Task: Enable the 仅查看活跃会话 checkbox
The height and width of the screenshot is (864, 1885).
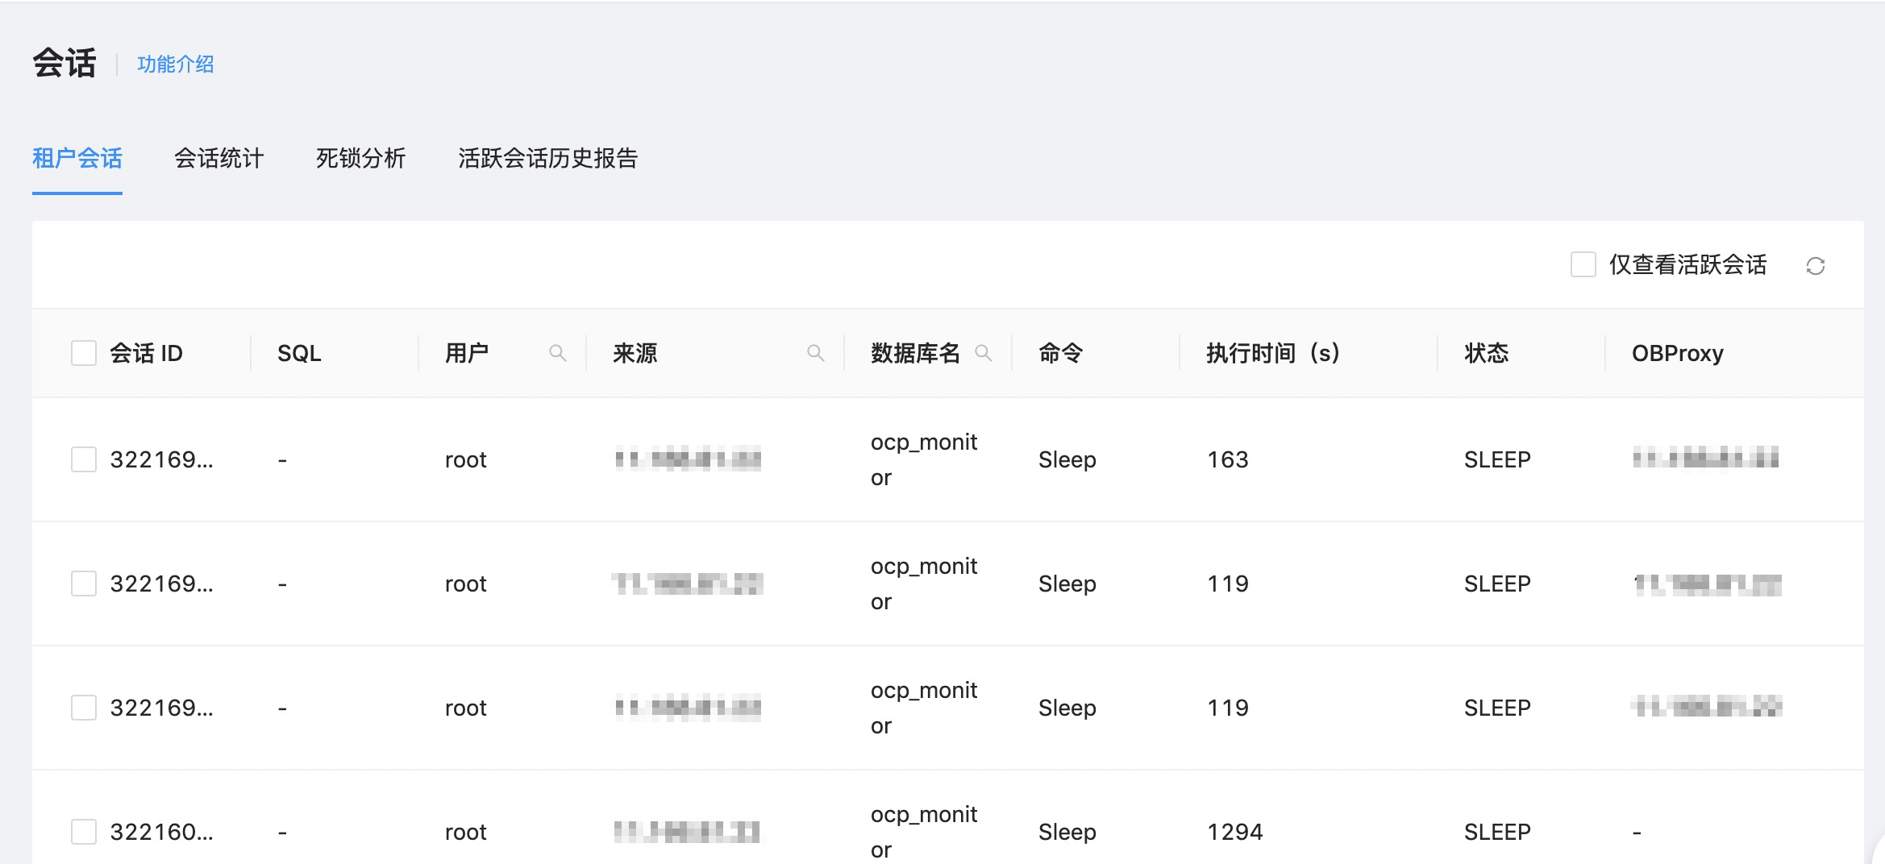Action: (1583, 264)
